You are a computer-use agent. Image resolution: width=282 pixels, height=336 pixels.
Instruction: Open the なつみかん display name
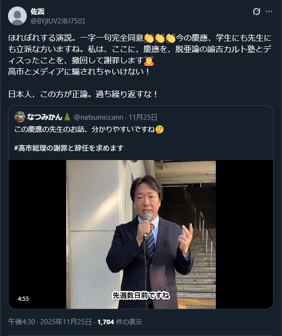[45, 117]
